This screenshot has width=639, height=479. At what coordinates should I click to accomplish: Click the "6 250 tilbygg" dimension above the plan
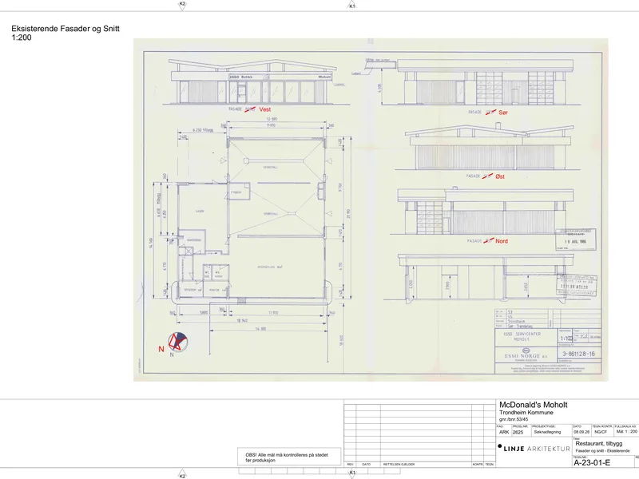[203, 130]
